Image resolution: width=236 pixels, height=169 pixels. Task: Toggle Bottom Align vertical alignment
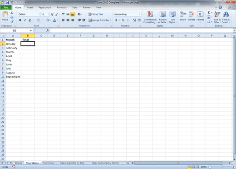pos(73,15)
